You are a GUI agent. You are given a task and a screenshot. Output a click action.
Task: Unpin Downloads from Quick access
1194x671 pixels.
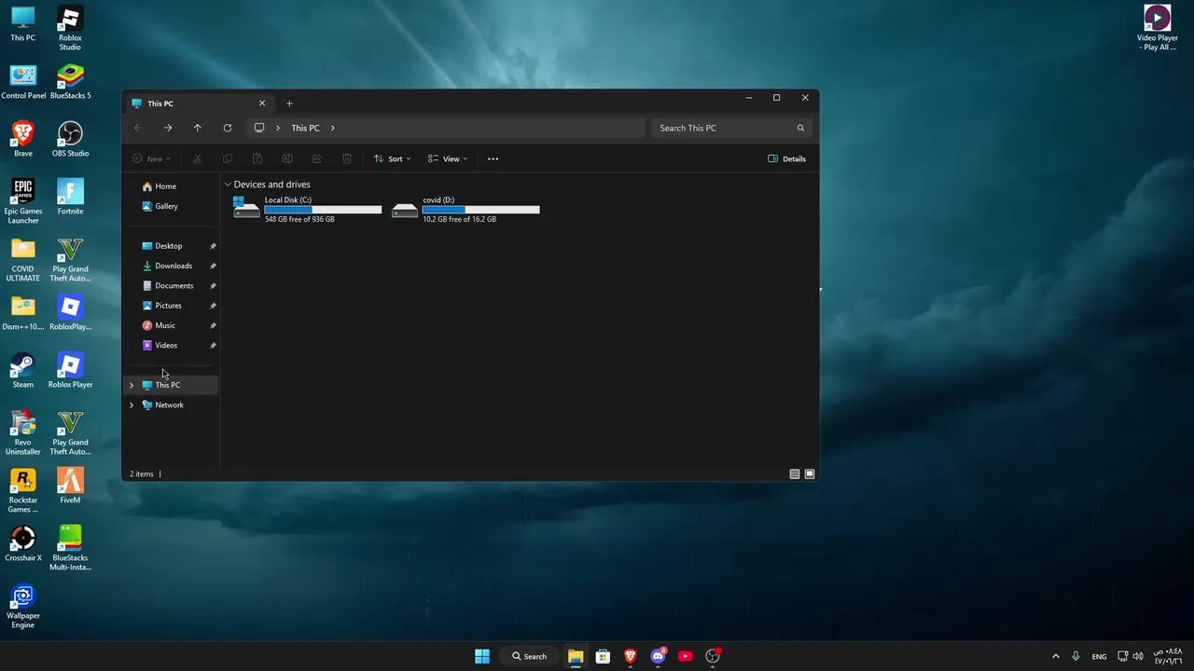(x=213, y=266)
